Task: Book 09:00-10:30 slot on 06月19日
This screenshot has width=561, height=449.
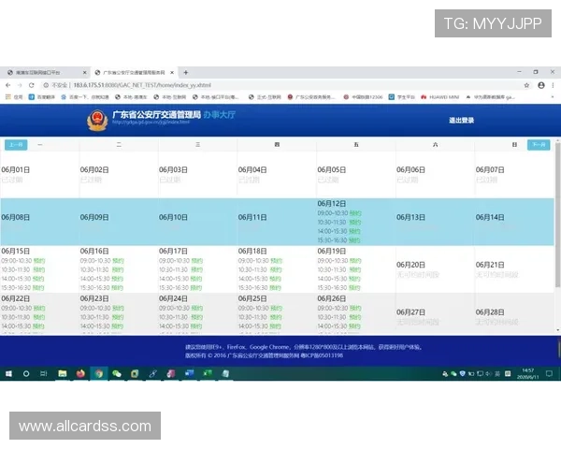Action: pyautogui.click(x=355, y=261)
